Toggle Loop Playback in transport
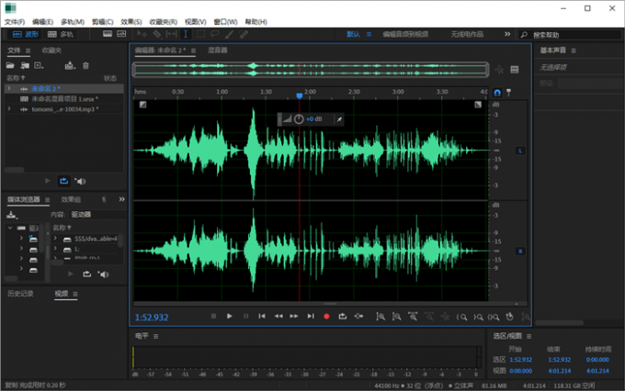The height and width of the screenshot is (391, 625). coord(343,316)
